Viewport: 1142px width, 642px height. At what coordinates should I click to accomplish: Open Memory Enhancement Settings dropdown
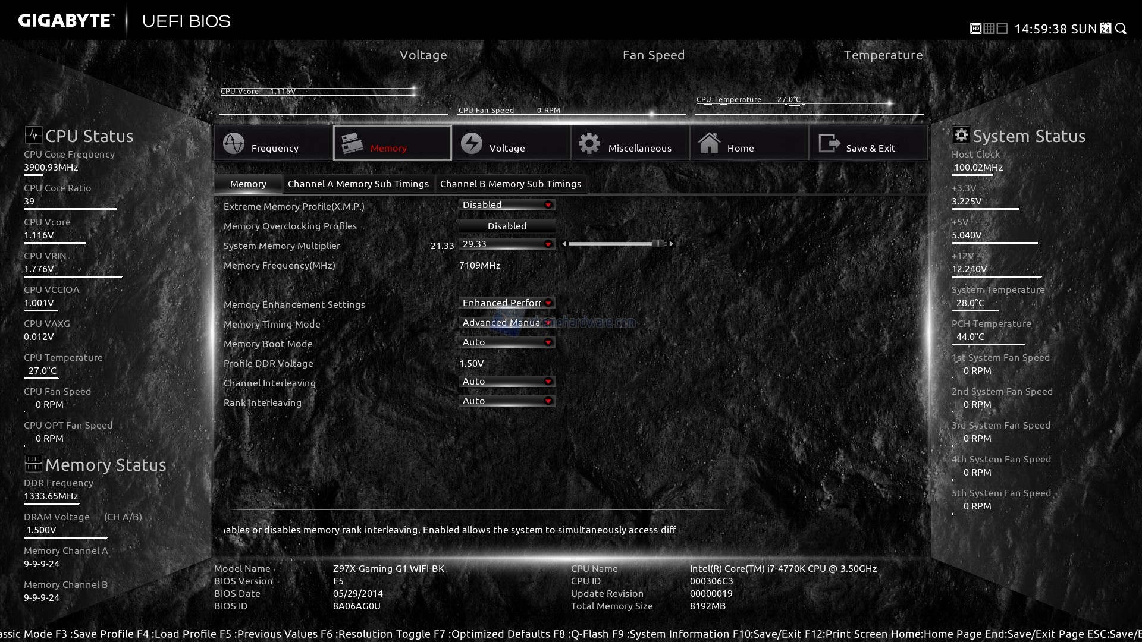tap(507, 303)
